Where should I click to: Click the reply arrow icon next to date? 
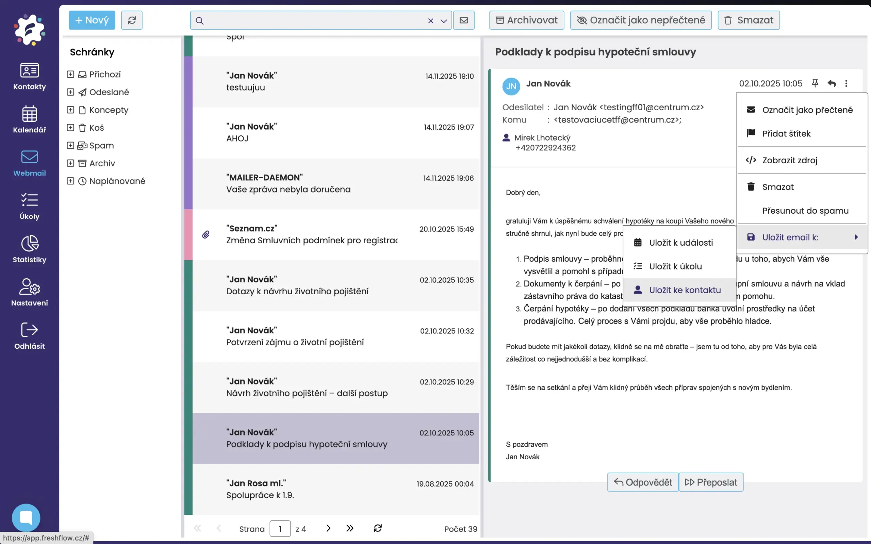click(832, 83)
